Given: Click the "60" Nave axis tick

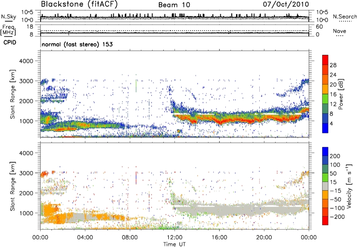Looking at the screenshot, I should click(319, 27).
